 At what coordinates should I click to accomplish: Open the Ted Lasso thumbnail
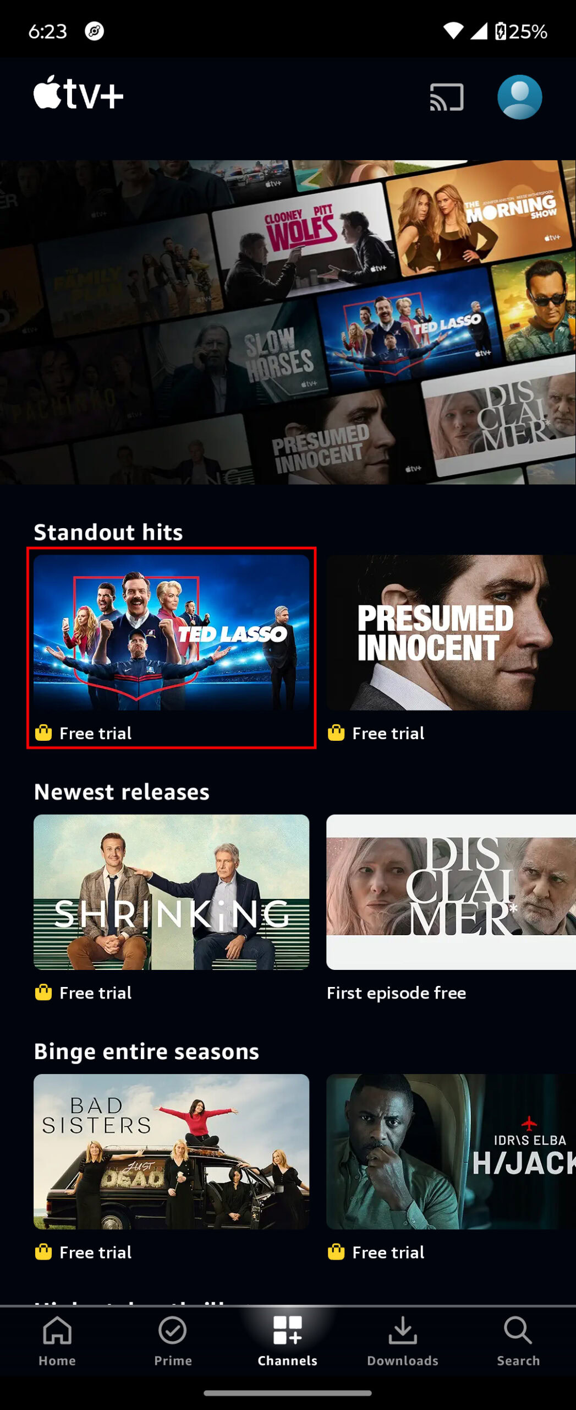(171, 632)
